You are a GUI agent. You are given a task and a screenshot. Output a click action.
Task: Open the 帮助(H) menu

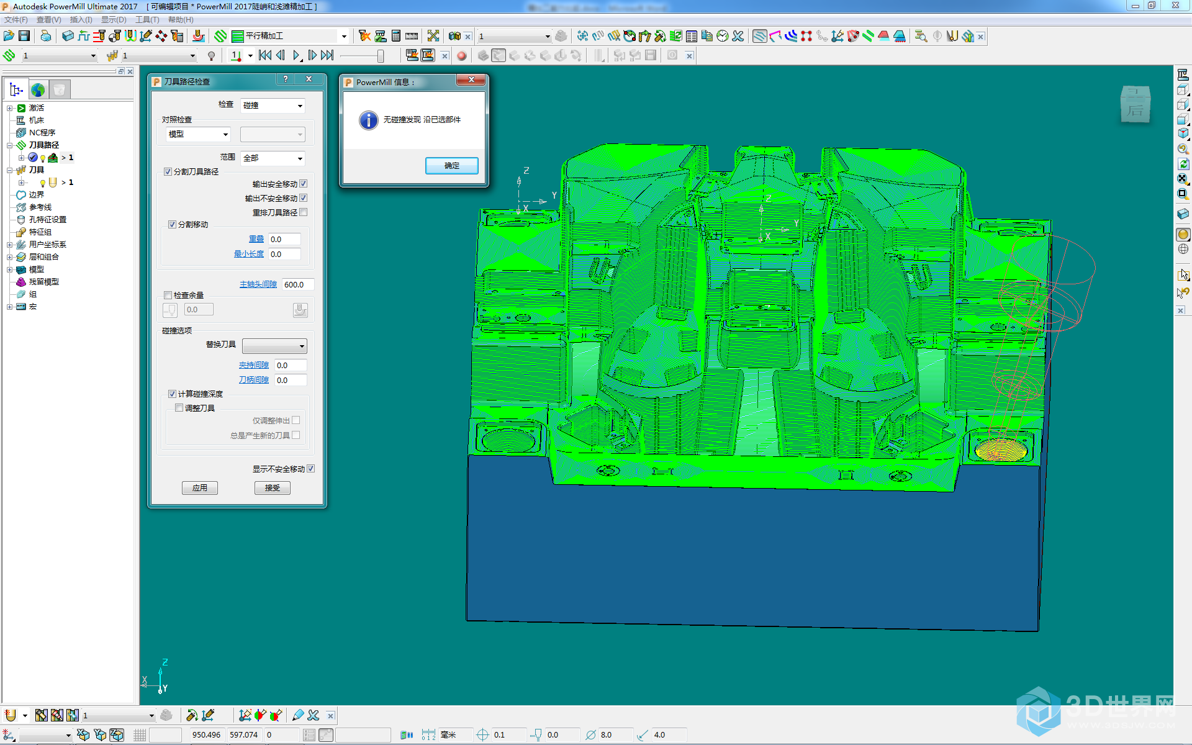tap(181, 20)
